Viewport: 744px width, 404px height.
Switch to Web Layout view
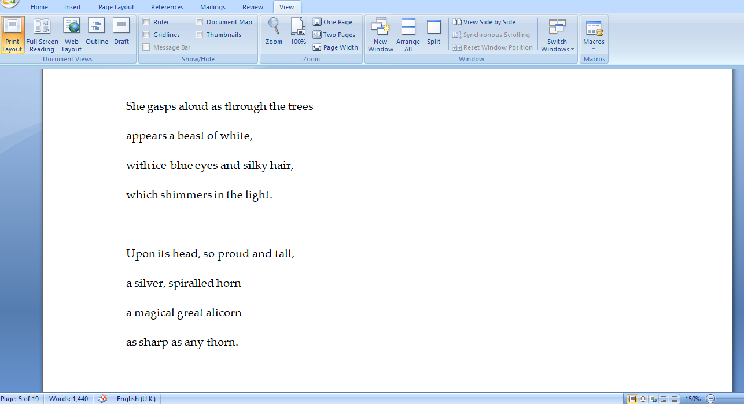(72, 35)
